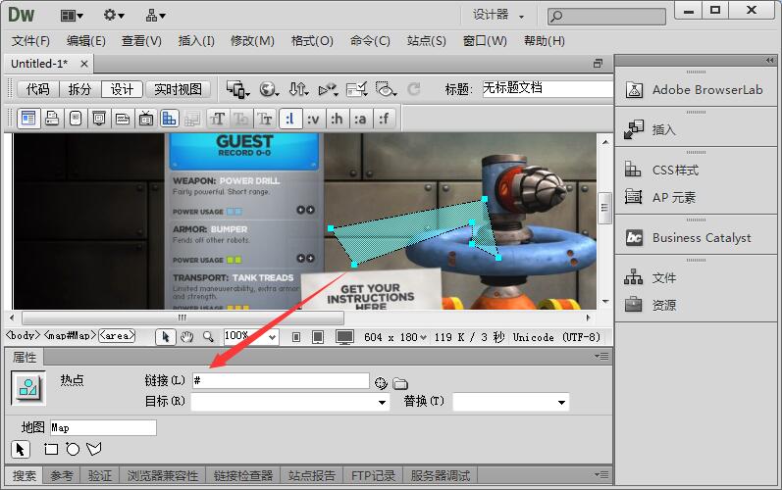This screenshot has height=490, width=782.
Task: Enable 实时视图 live view
Action: tap(178, 89)
